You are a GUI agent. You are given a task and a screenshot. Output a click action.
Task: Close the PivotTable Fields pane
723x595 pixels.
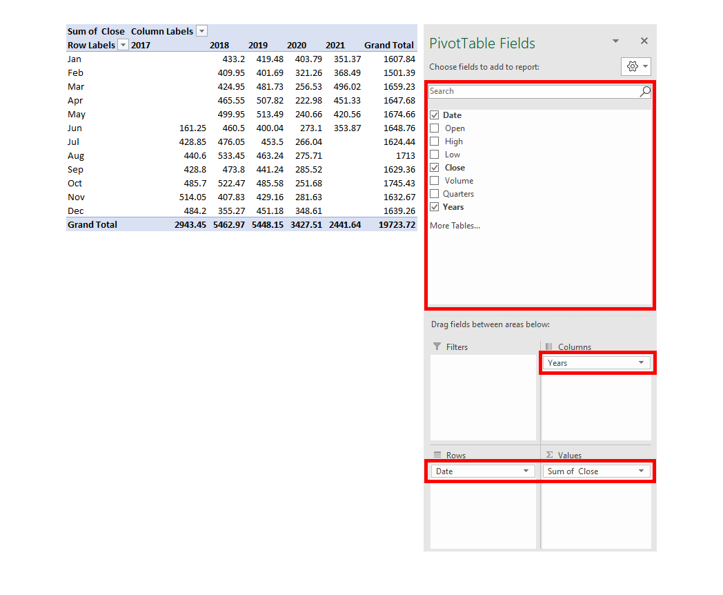[x=644, y=41]
